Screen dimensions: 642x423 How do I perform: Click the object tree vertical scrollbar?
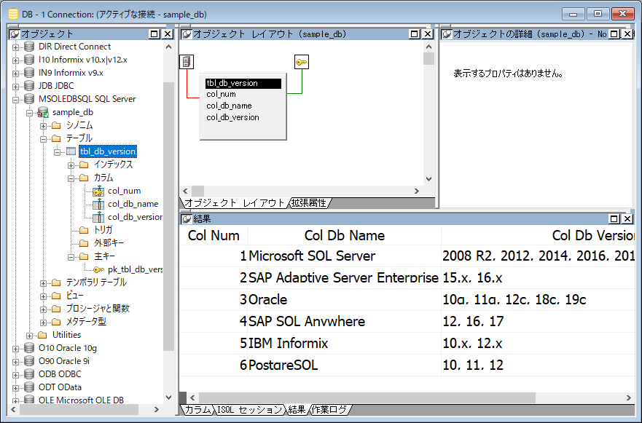point(168,218)
